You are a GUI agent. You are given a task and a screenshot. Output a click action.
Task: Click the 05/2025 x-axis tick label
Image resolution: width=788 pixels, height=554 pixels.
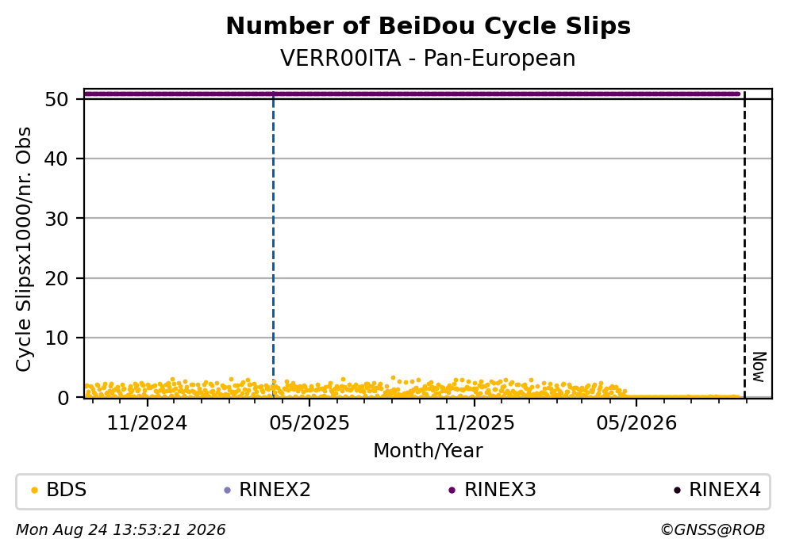pos(309,423)
